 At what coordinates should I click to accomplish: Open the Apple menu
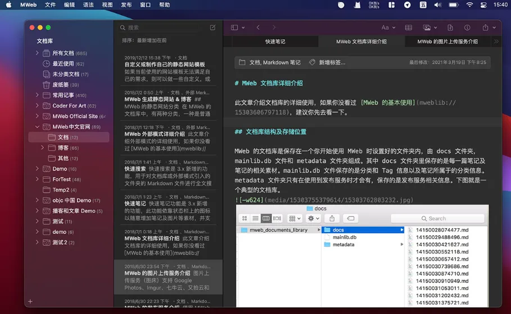(x=9, y=5)
